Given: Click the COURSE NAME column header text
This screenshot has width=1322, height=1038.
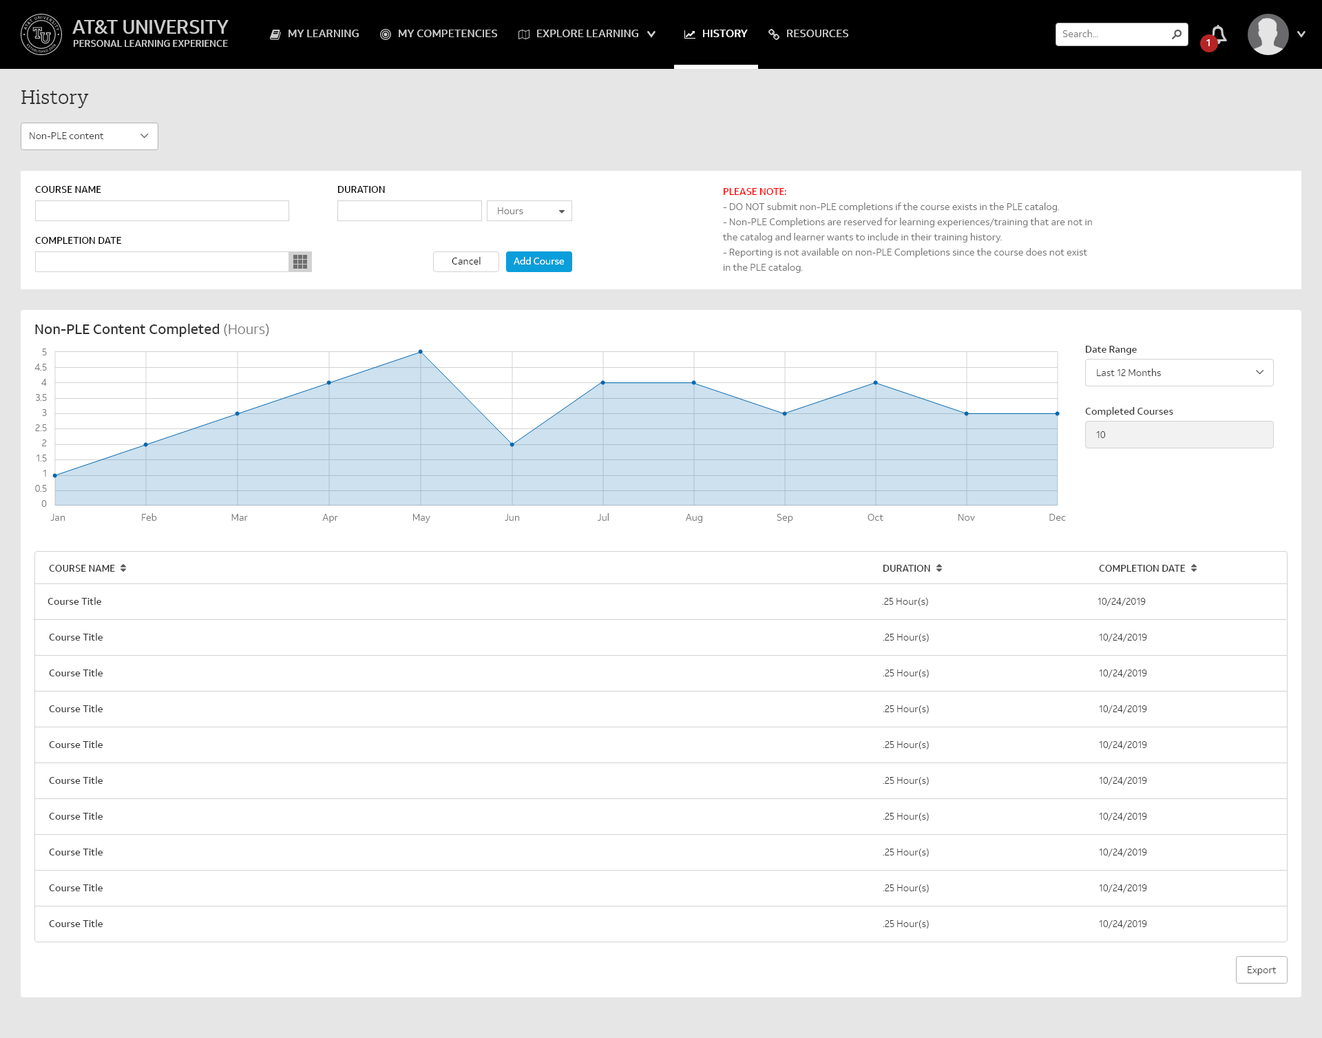Looking at the screenshot, I should (82, 568).
